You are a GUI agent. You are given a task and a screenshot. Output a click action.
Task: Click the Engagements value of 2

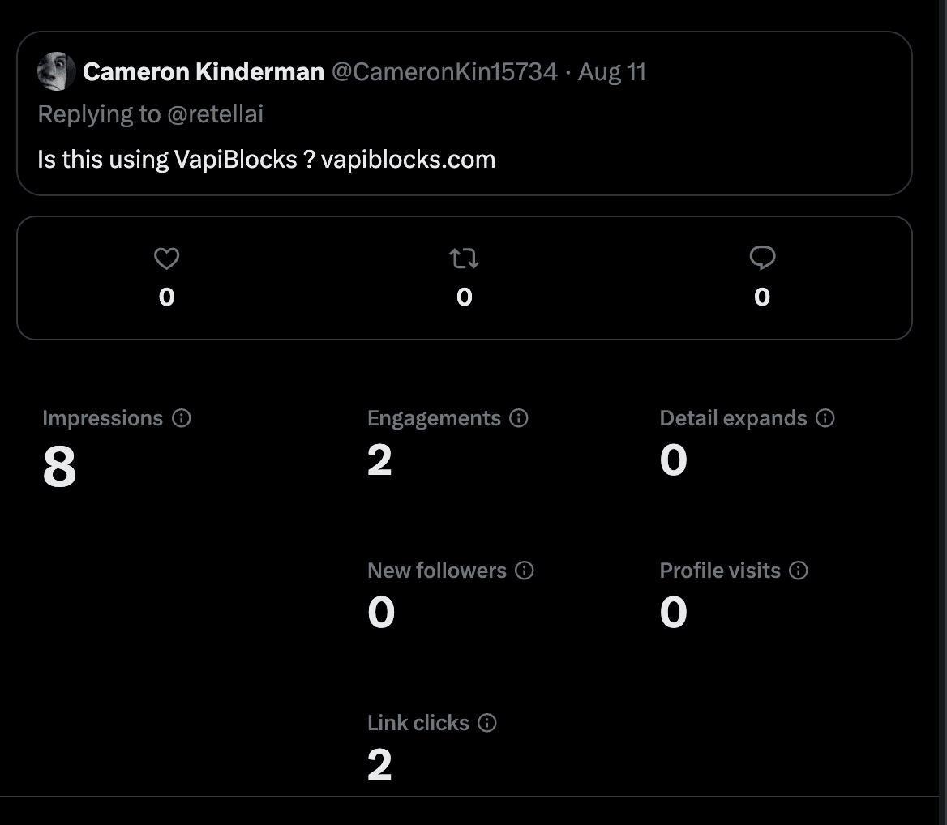click(x=379, y=461)
